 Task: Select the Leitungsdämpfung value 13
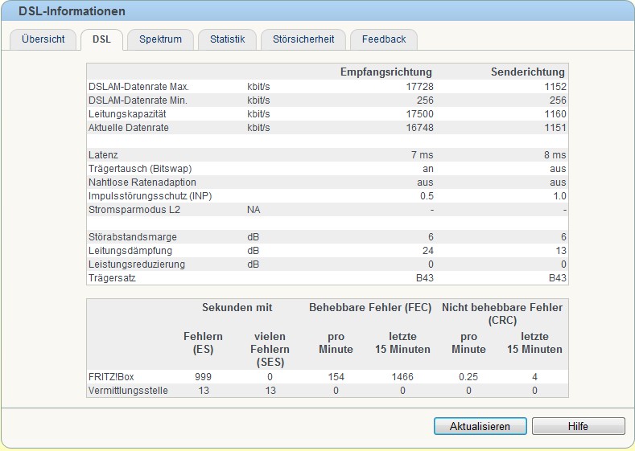point(561,251)
